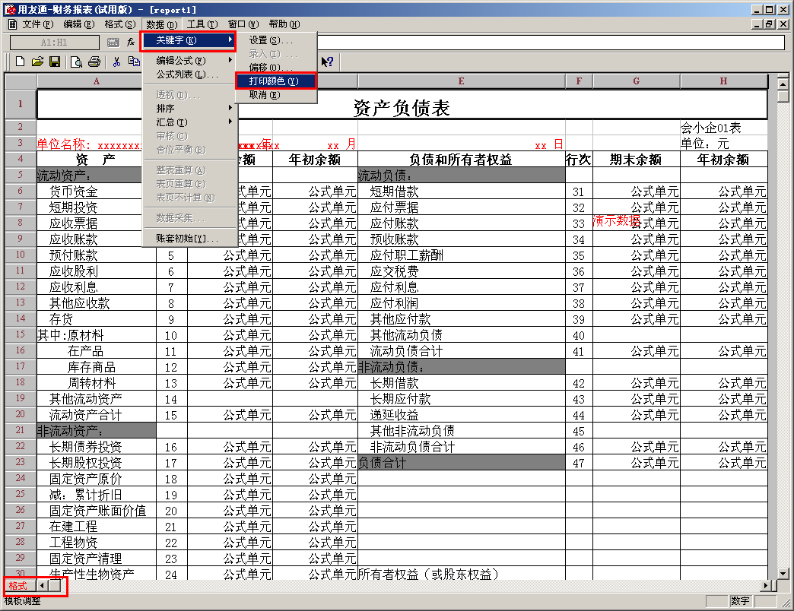The image size is (794, 611).
Task: Click the 递延收益 cell
Action: [x=462, y=415]
